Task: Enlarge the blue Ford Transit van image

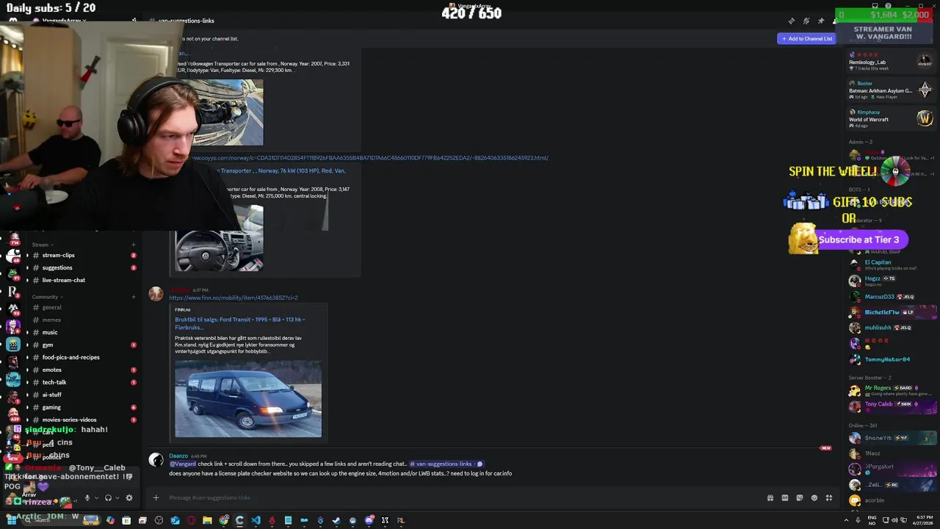Action: click(248, 398)
